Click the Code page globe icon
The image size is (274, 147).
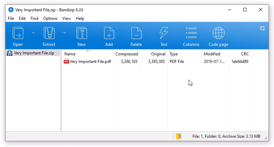tap(218, 34)
